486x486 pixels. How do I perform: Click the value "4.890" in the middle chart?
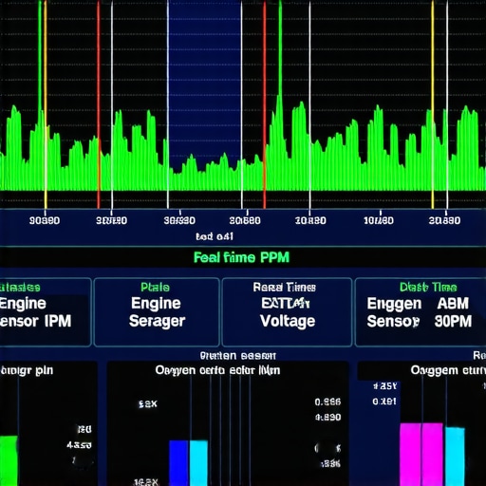(x=328, y=418)
